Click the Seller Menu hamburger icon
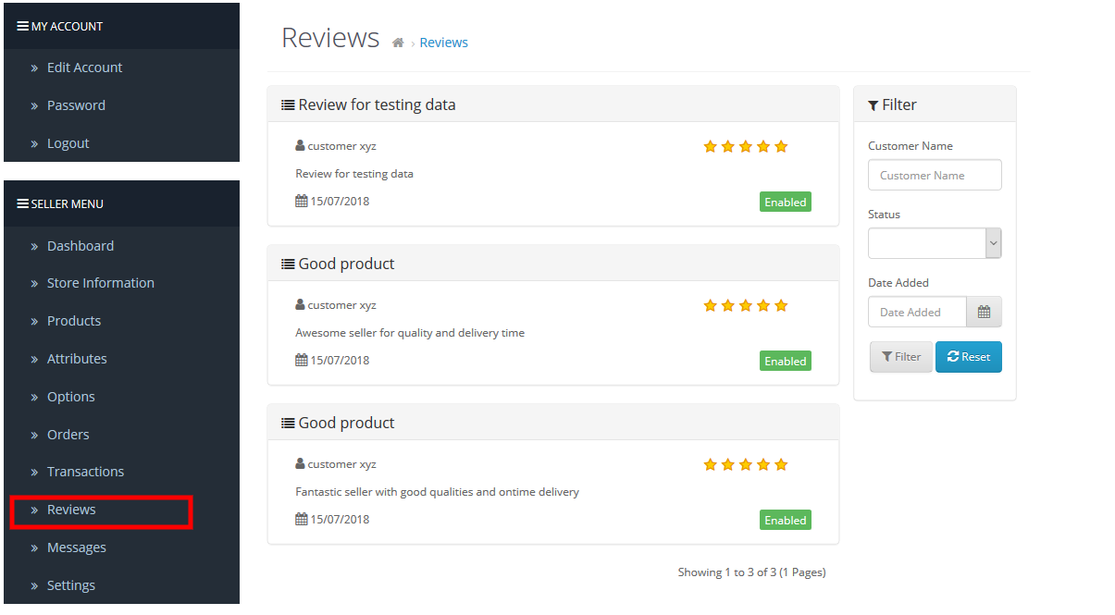Viewport: 1115px width, 615px height. click(23, 203)
